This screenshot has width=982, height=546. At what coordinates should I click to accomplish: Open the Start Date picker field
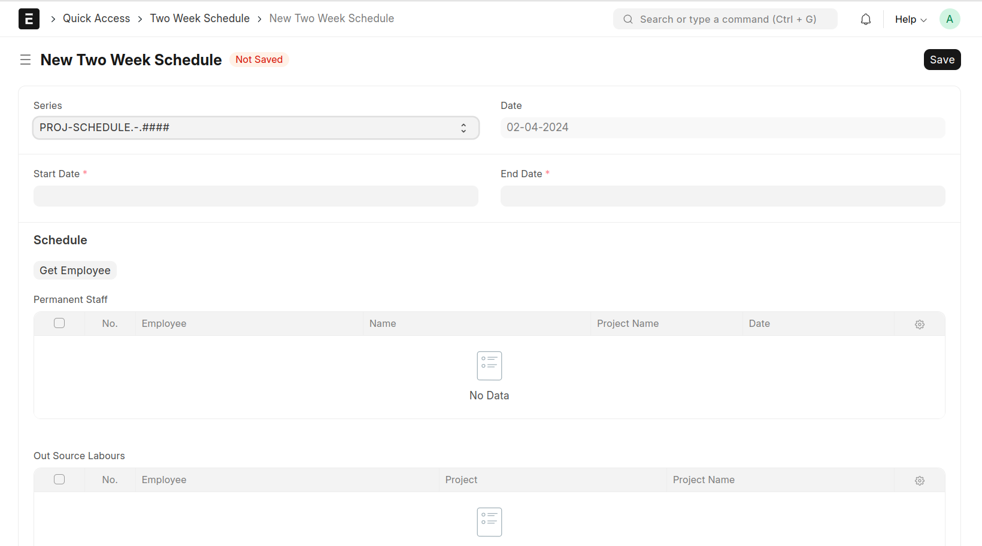point(256,196)
